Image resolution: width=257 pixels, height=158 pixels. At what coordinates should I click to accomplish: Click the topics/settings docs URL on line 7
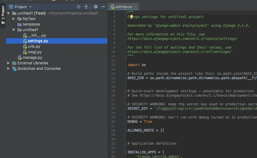[x=182, y=39]
